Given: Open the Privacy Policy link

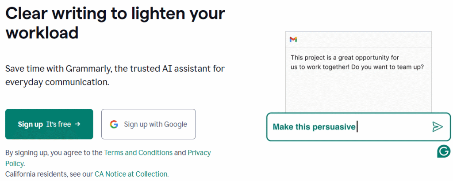Looking at the screenshot, I should tap(108, 158).
